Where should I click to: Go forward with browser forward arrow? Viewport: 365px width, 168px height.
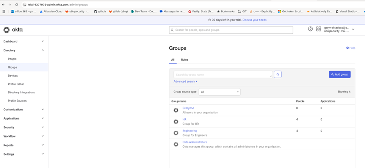pyautogui.click(x=10, y=5)
